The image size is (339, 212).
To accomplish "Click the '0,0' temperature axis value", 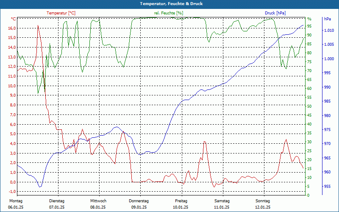I will 13,182.
